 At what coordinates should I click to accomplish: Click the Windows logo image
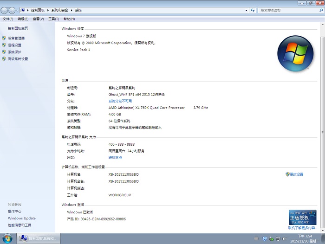pyautogui.click(x=295, y=54)
